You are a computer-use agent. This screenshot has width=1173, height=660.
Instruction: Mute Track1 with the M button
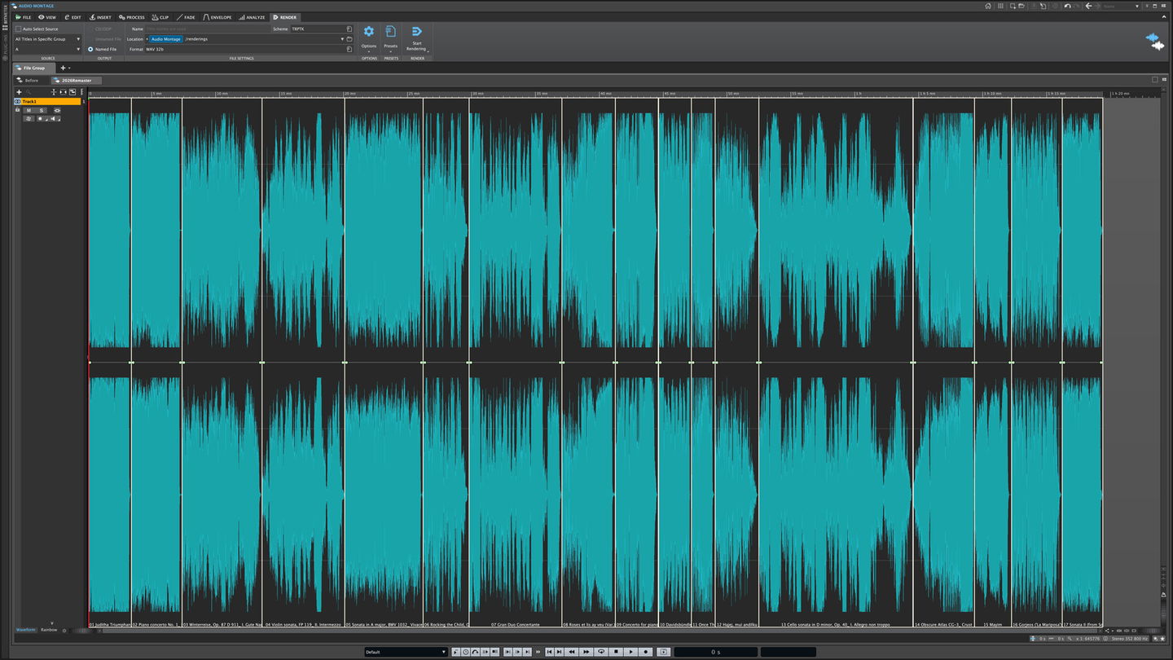point(29,110)
